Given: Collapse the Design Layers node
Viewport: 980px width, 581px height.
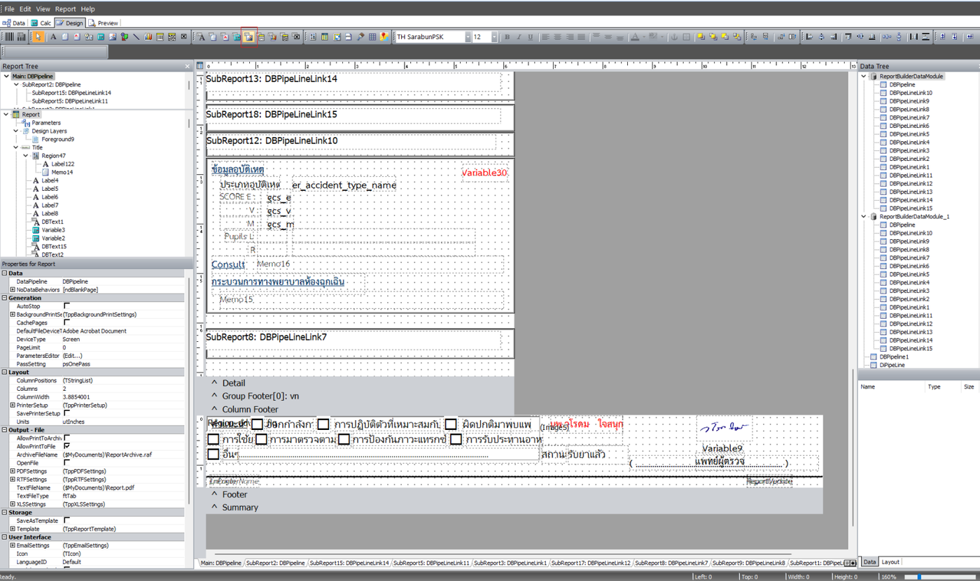Looking at the screenshot, I should pyautogui.click(x=16, y=131).
